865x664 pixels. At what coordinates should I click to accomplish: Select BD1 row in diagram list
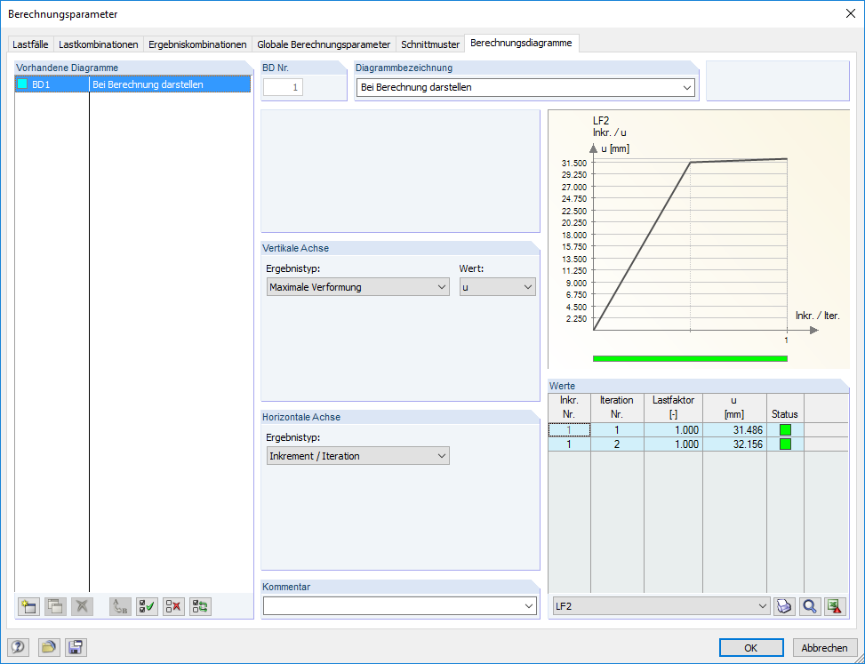pos(132,84)
